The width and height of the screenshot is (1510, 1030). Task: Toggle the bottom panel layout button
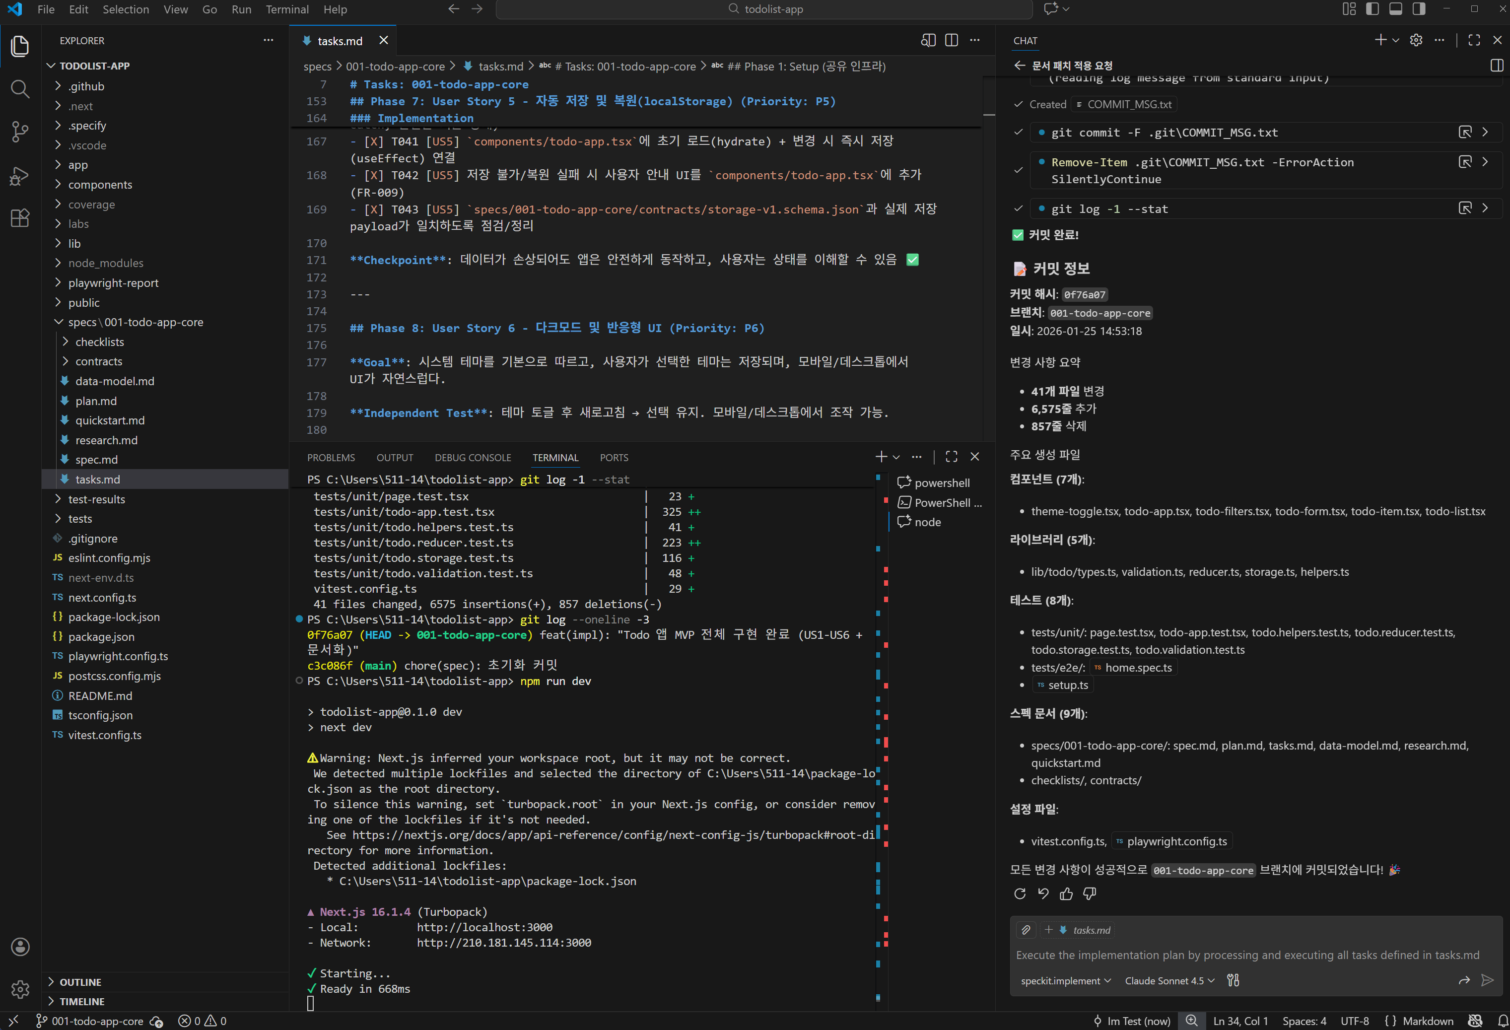click(x=1396, y=9)
